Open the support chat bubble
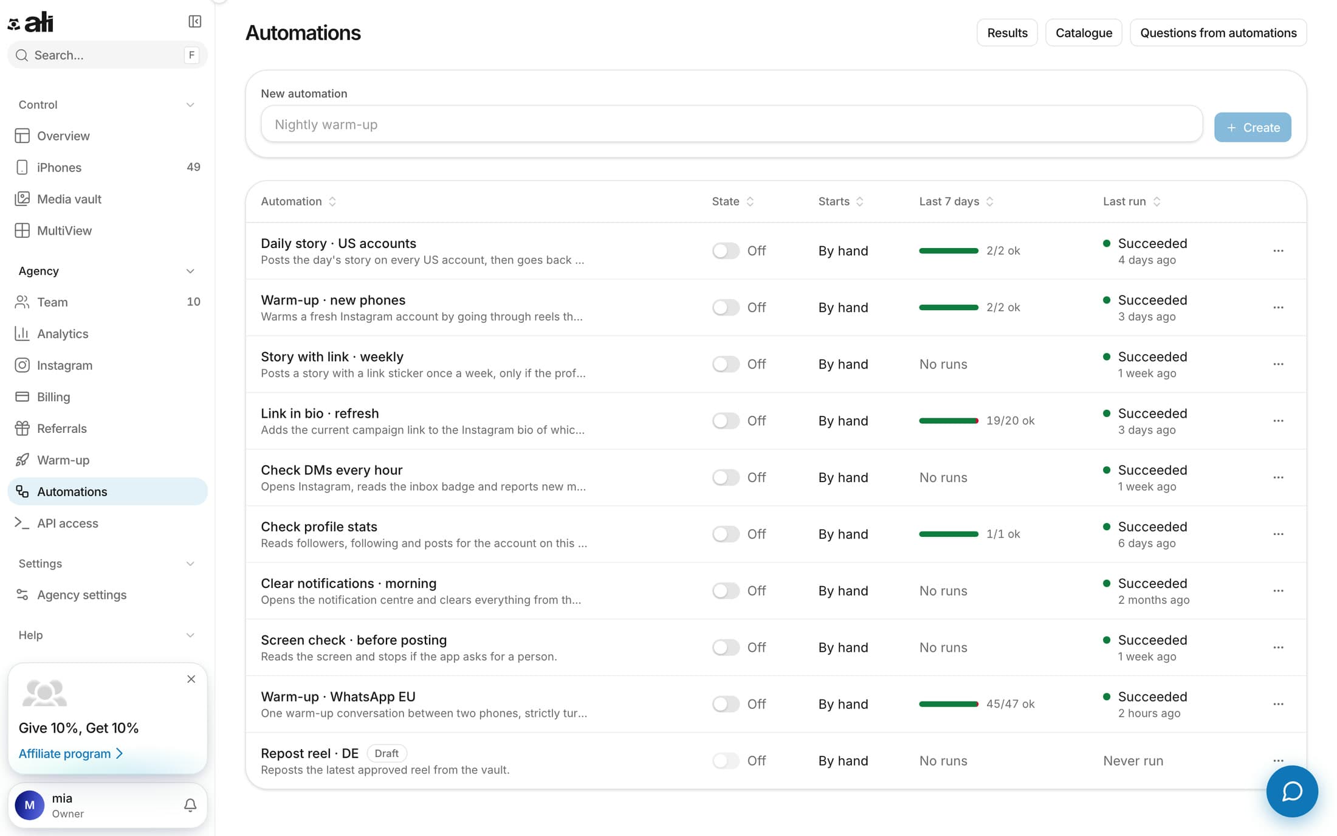 tap(1292, 792)
